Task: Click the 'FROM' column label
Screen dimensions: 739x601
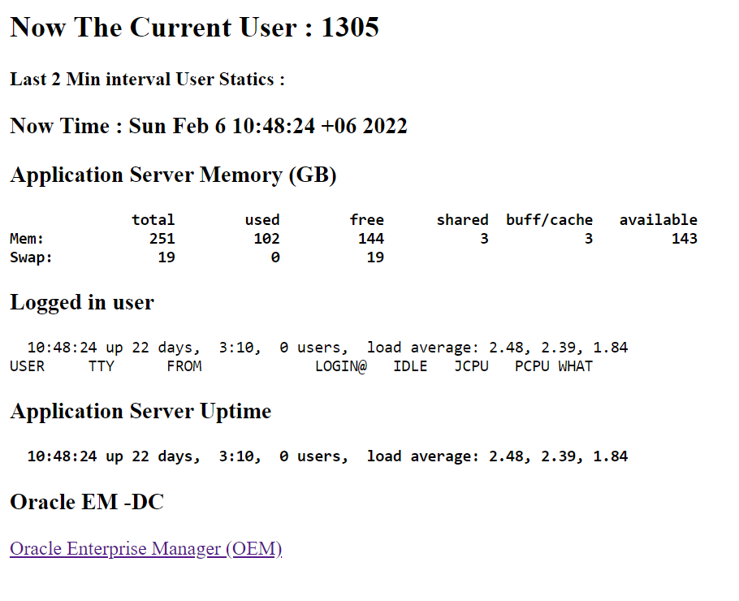Action: click(184, 366)
